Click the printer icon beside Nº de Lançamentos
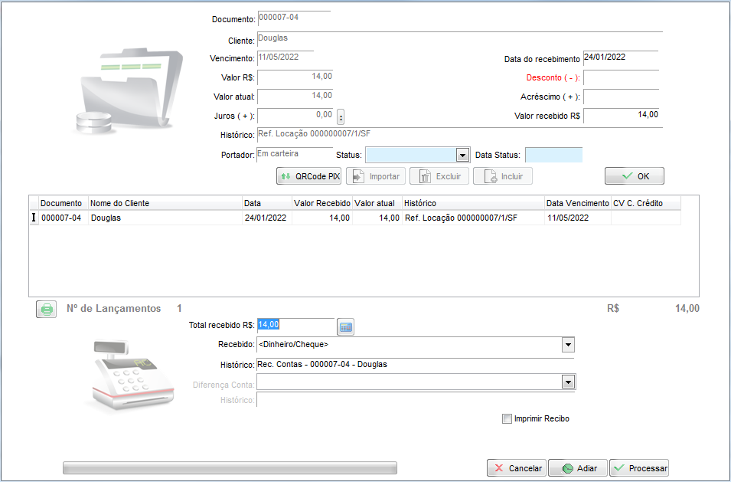731x482 pixels. 47,309
